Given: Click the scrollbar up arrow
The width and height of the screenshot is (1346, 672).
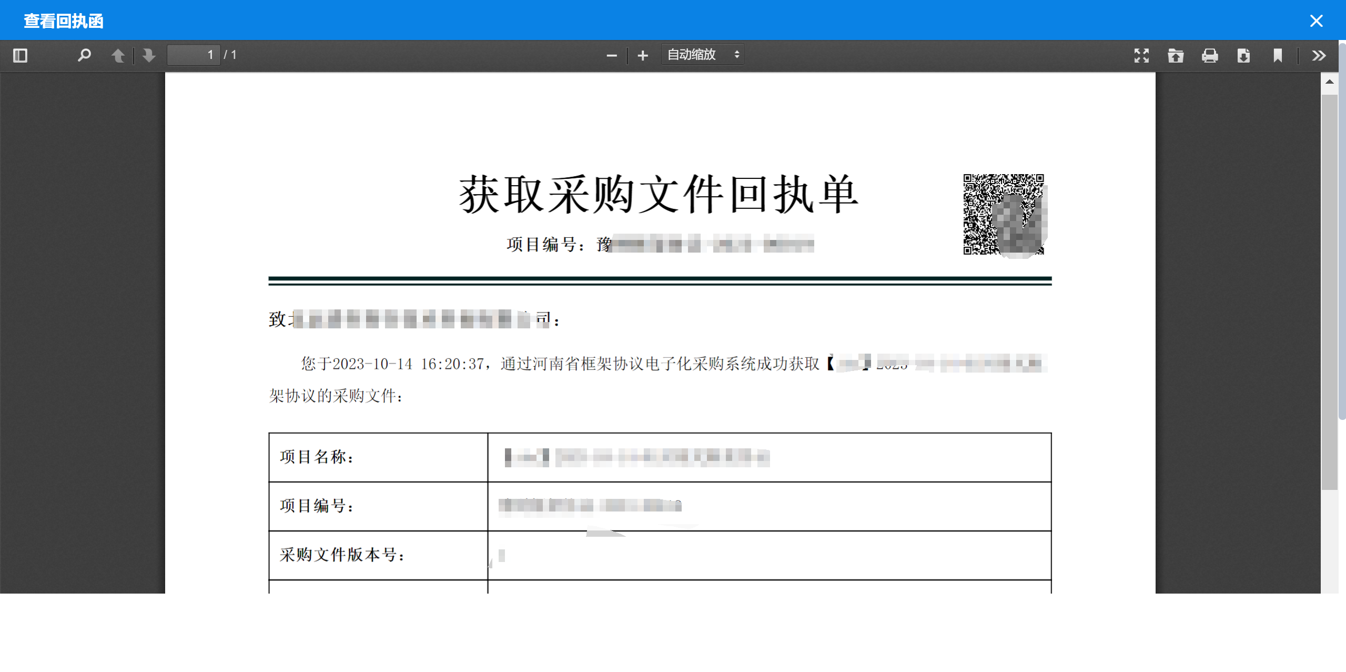Looking at the screenshot, I should click(1329, 82).
